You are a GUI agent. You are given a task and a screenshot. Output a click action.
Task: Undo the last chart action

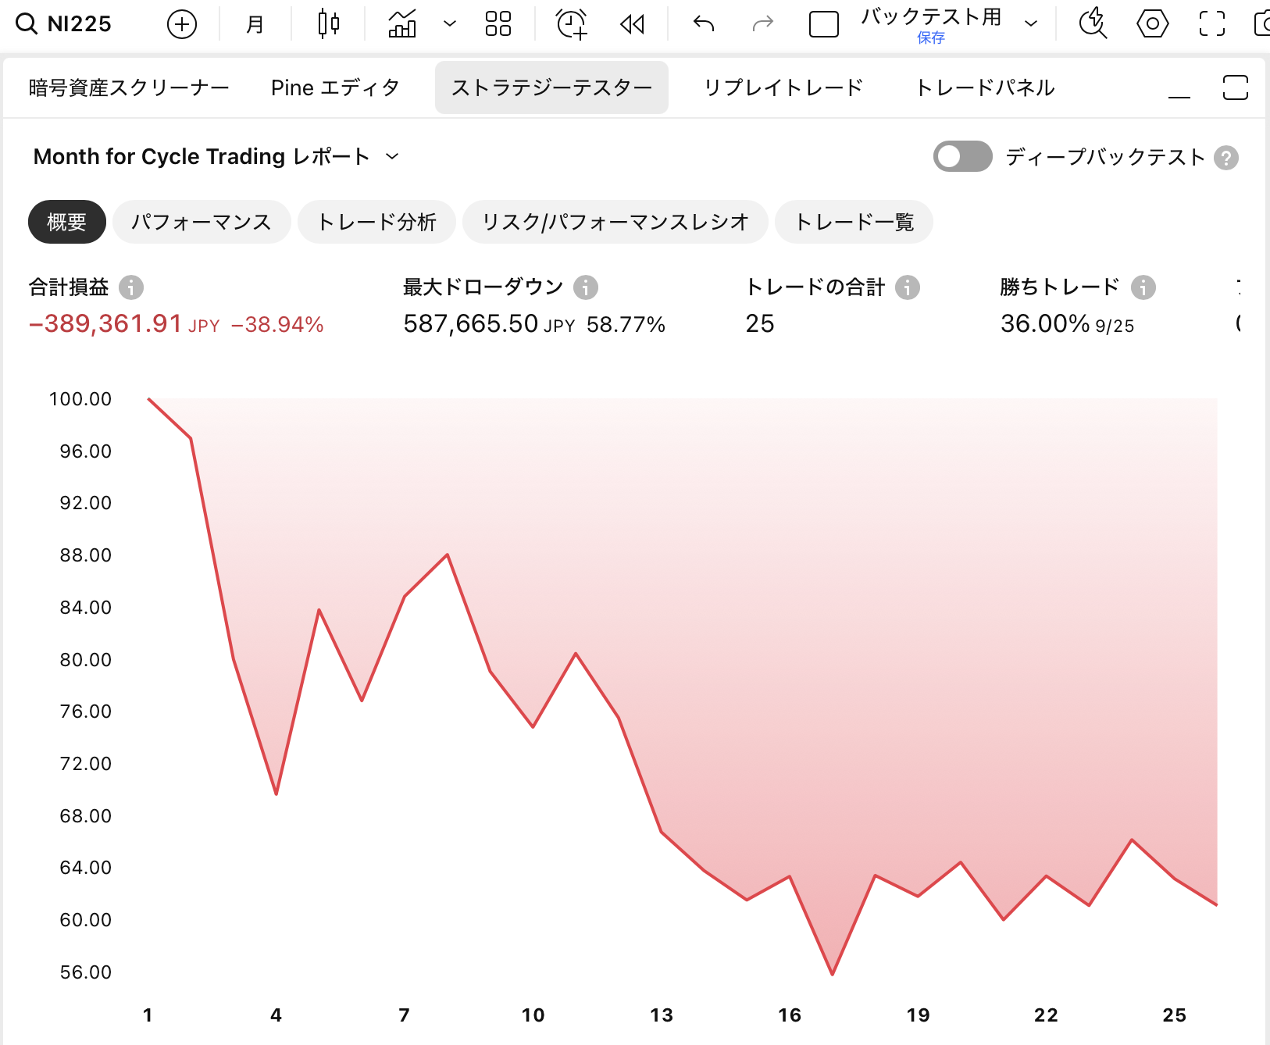click(x=704, y=24)
